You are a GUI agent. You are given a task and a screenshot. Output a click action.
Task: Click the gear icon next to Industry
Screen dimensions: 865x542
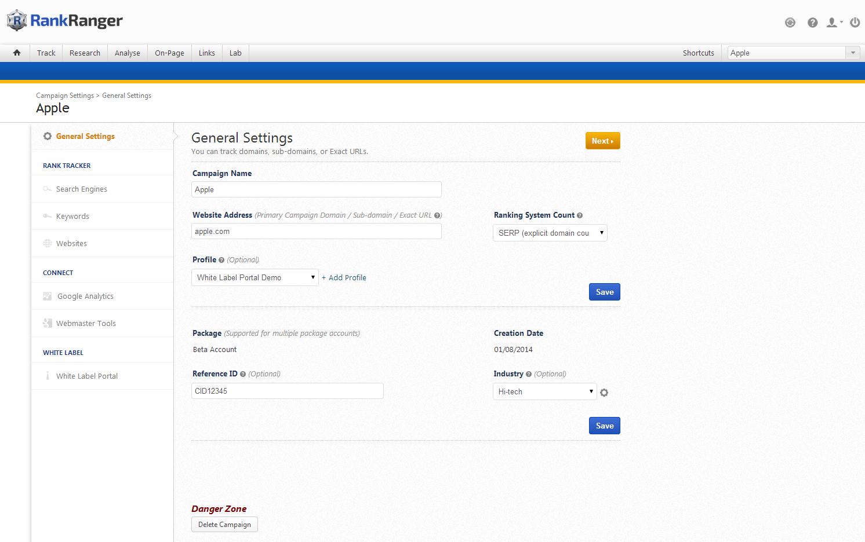click(604, 393)
